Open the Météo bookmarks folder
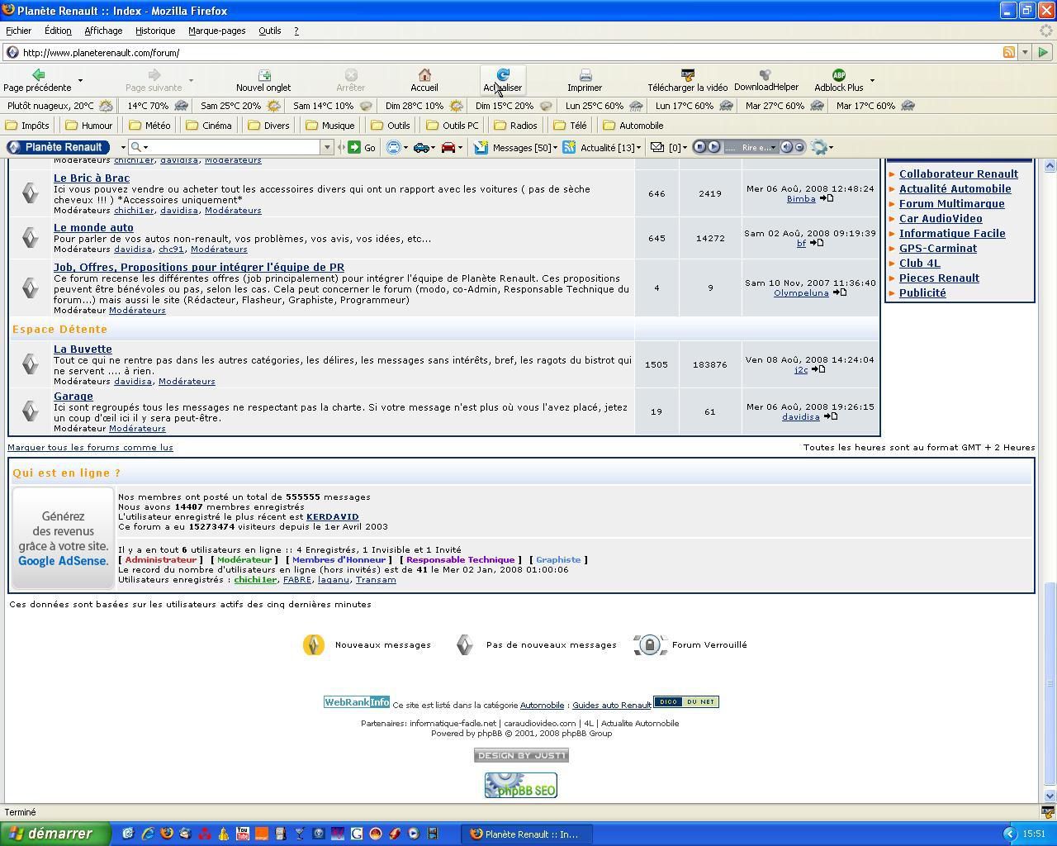The height and width of the screenshot is (846, 1057). coord(149,126)
